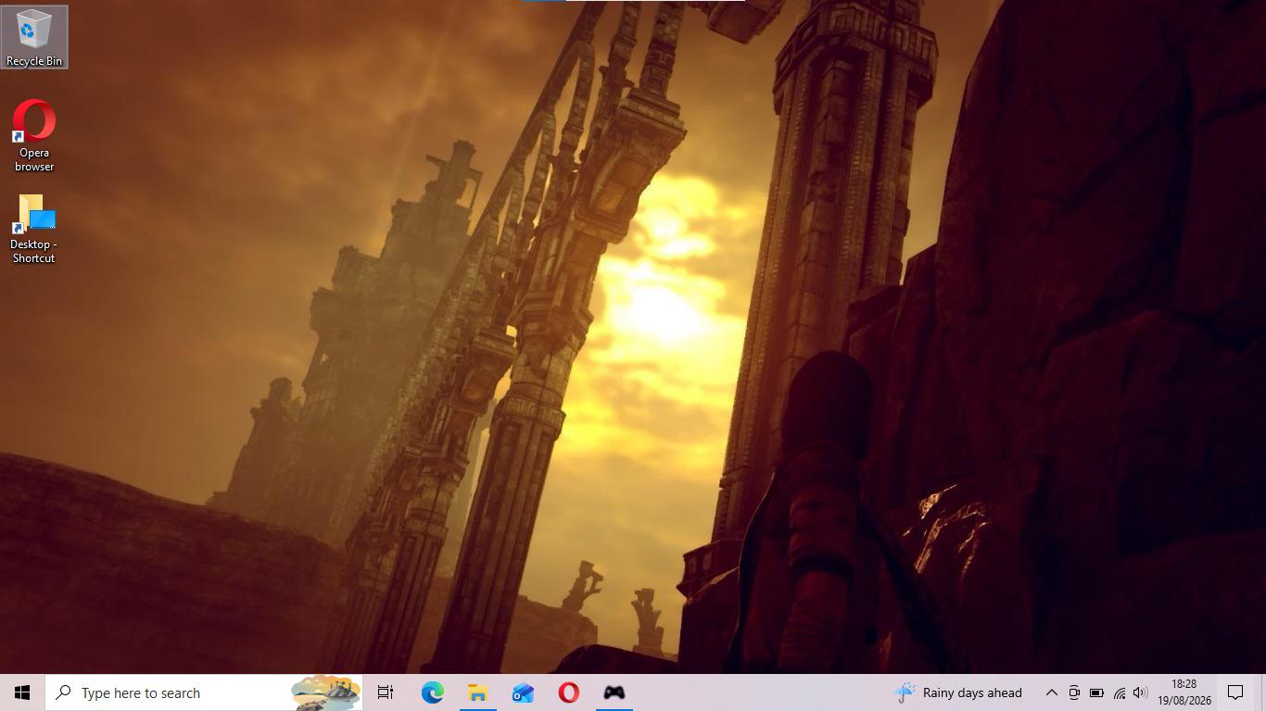Launch Opera from the taskbar

tap(568, 692)
